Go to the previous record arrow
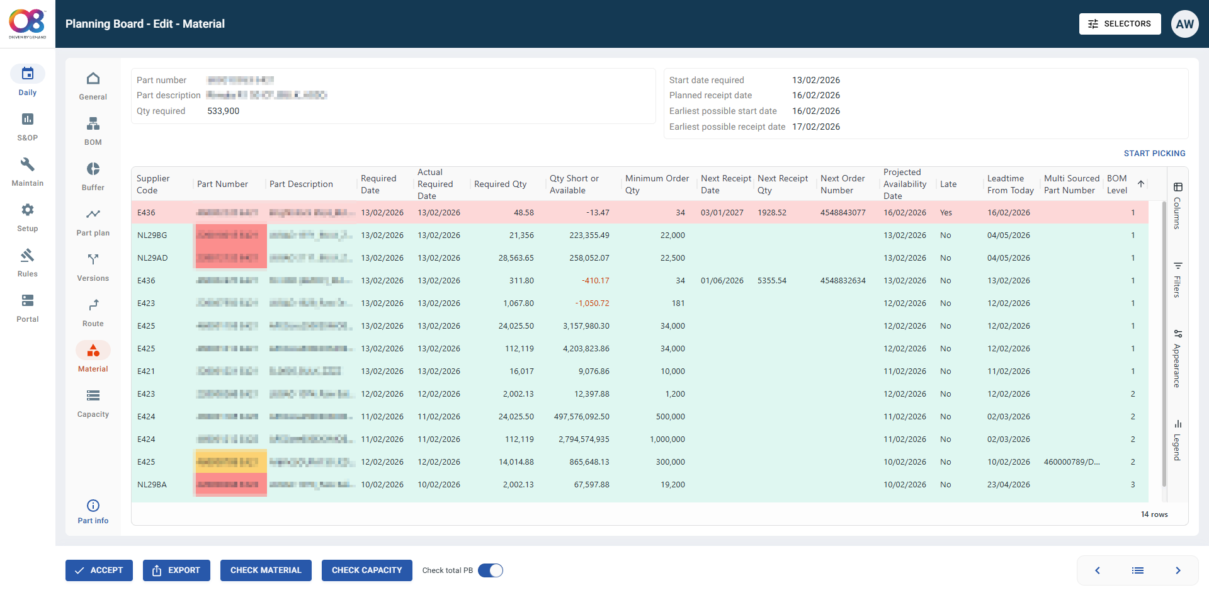 (x=1098, y=570)
